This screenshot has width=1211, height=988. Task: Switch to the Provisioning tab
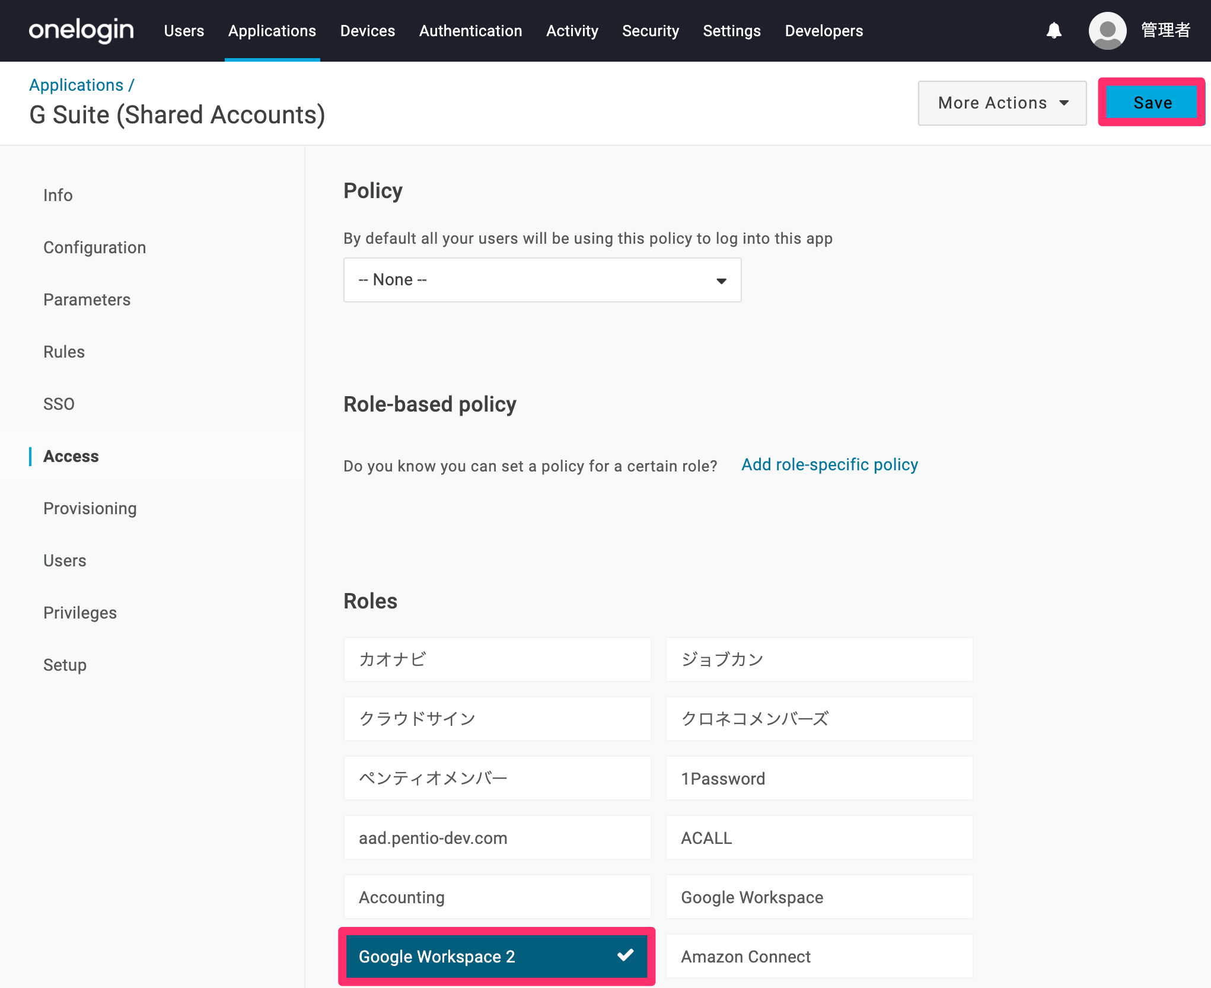(90, 508)
